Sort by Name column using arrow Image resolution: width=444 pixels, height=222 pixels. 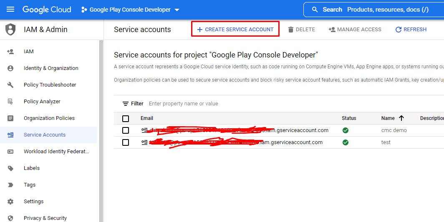click(x=401, y=118)
